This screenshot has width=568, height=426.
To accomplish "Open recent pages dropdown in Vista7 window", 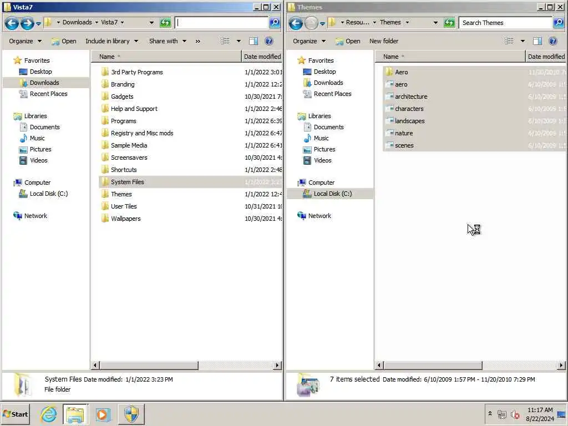I will (x=38, y=24).
